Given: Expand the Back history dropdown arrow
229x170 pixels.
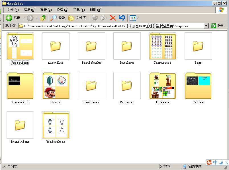Looking at the screenshot, I should click(x=24, y=18).
